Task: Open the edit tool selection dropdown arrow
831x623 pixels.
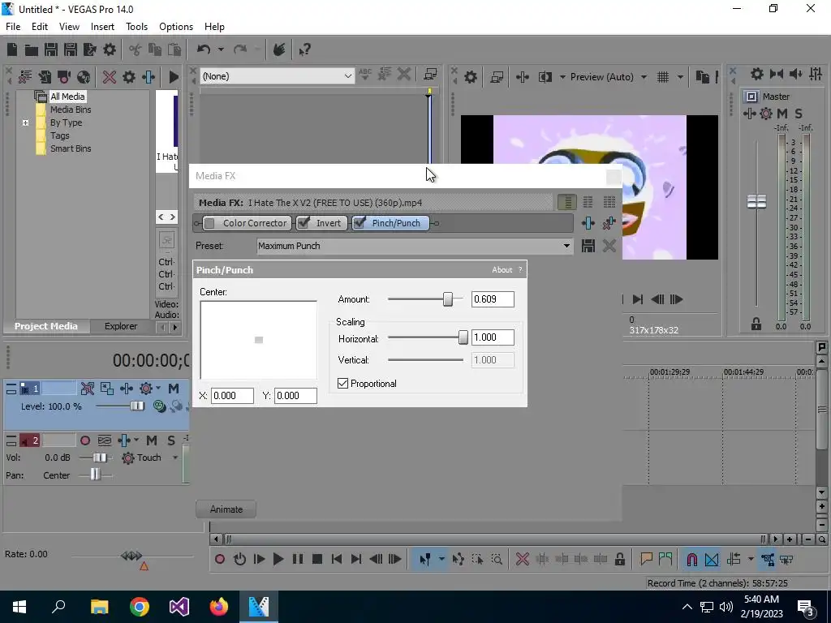Action: tap(441, 559)
